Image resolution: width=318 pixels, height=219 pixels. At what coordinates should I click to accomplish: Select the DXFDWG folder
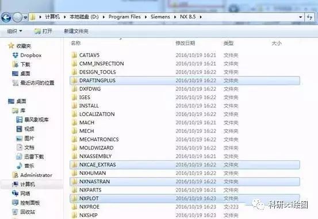(x=90, y=89)
